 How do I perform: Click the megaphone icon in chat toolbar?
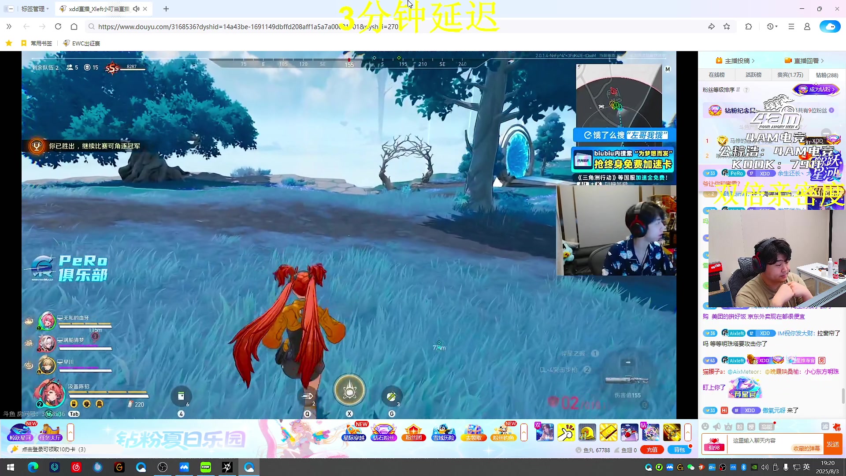[717, 426]
